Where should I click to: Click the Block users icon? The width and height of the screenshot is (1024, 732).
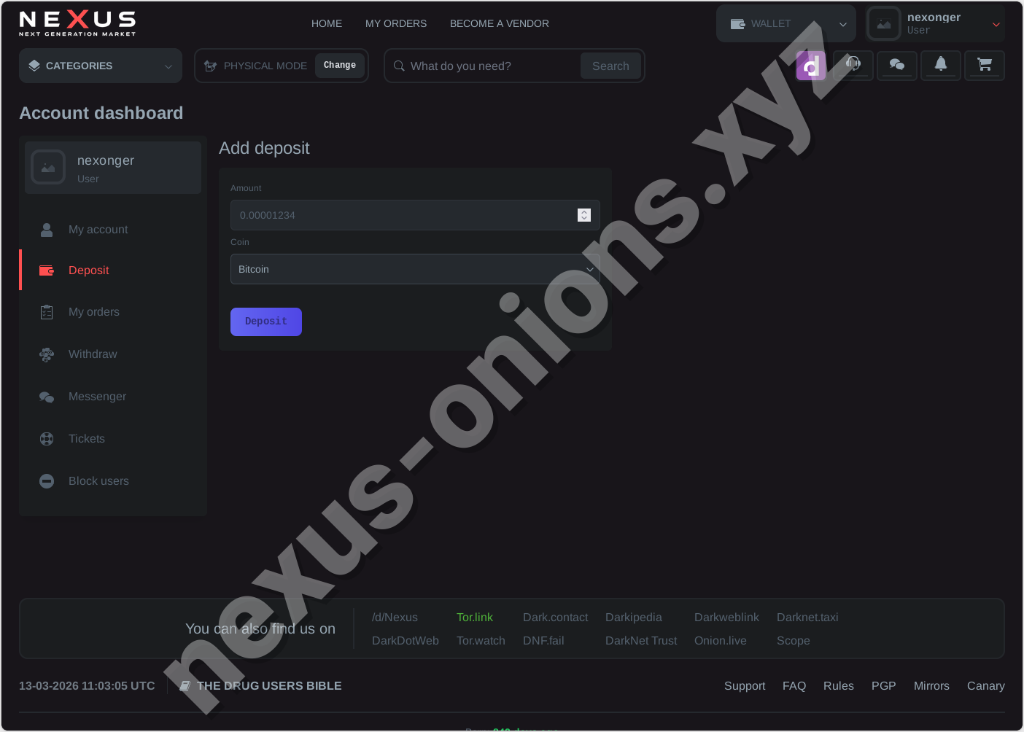[x=47, y=481]
